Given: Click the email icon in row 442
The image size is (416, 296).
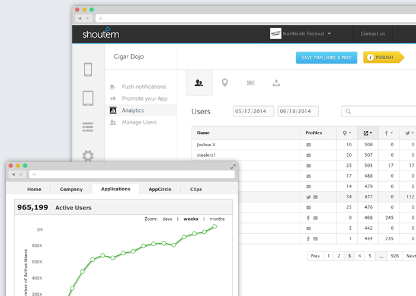Looking at the screenshot, I should tap(309, 229).
